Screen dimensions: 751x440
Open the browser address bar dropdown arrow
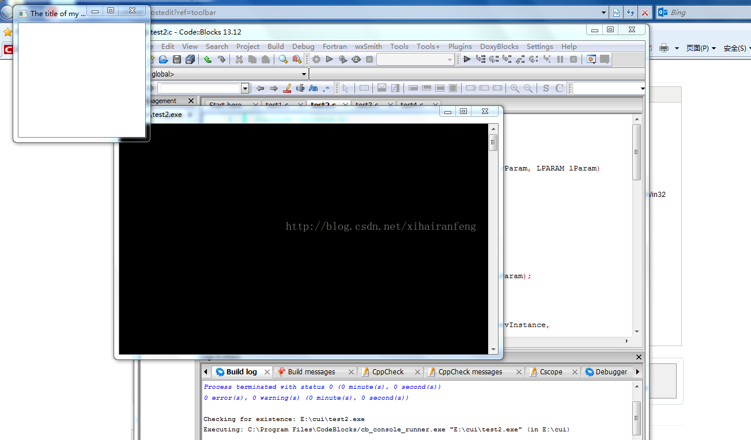[x=604, y=12]
